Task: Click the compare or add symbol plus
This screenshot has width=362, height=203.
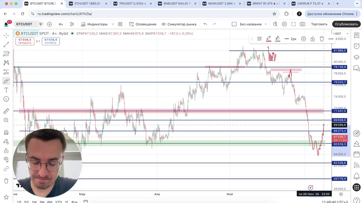Action: [49, 24]
